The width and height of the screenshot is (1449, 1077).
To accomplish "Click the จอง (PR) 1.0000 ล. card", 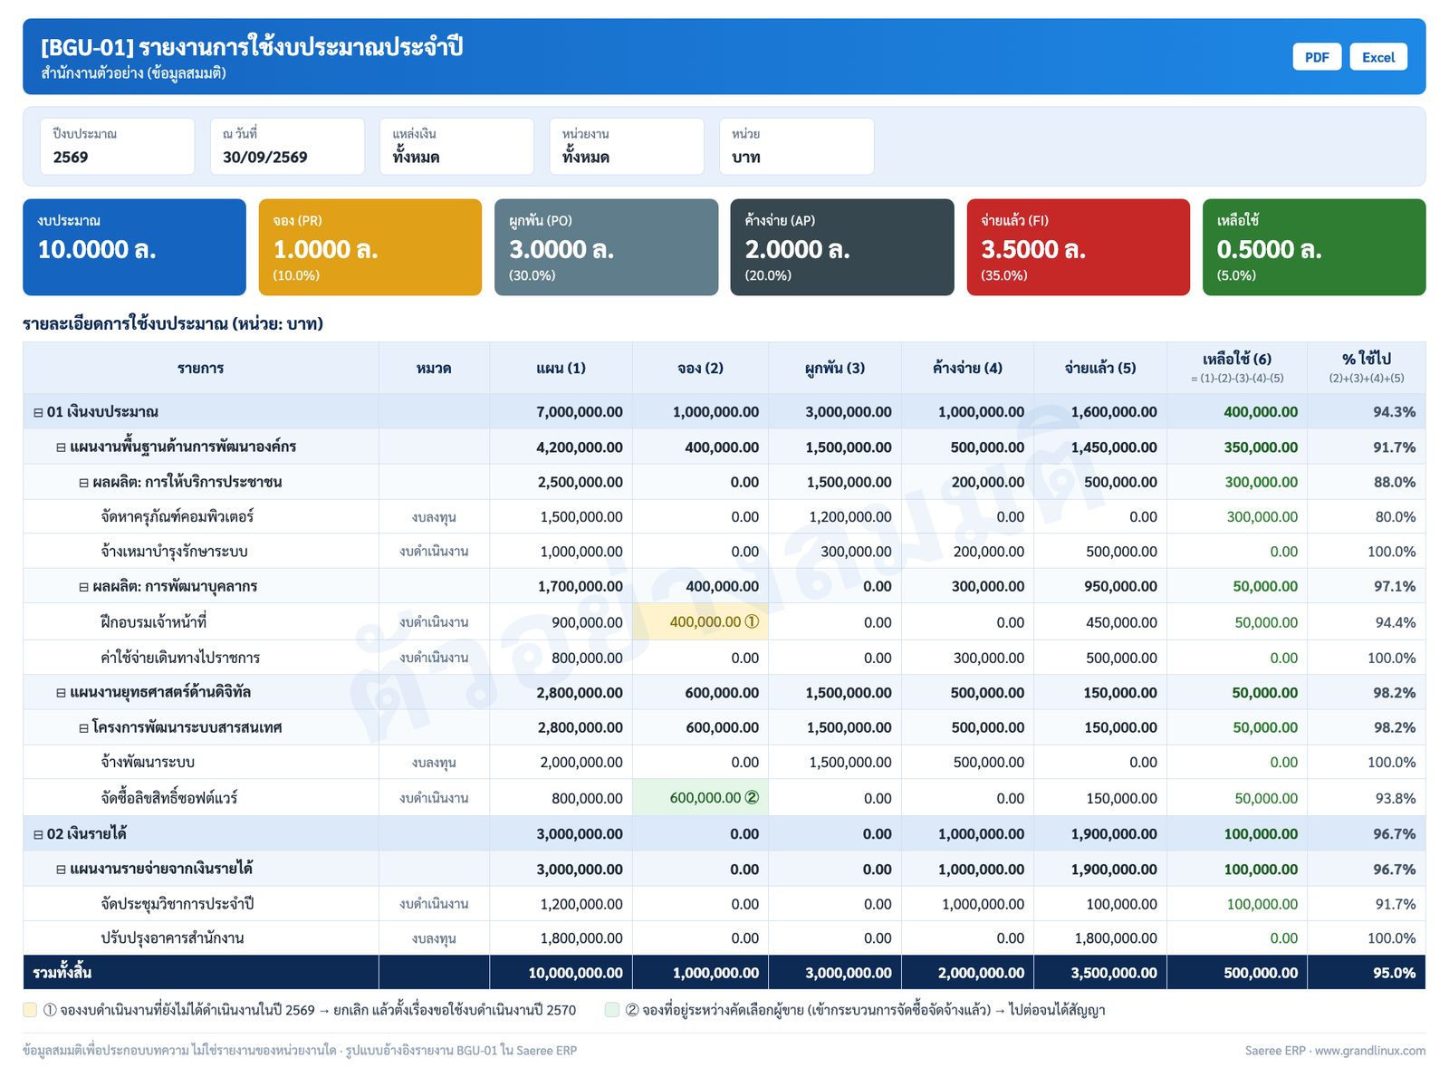I will click(x=370, y=247).
